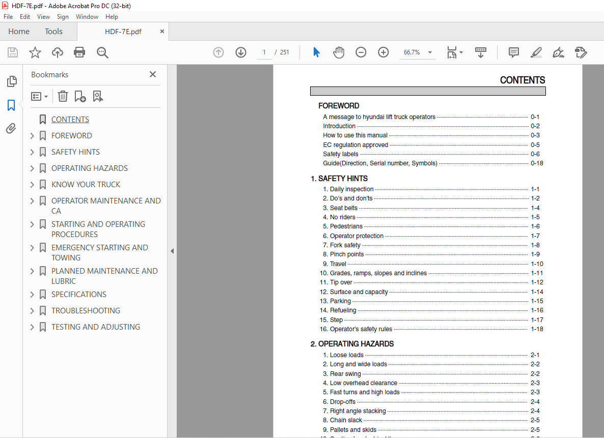Add document to starred favorites
604x438 pixels.
[35, 52]
